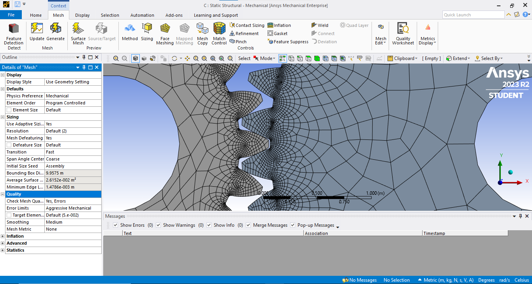
Task: Click Contact Sizing control
Action: coord(247,25)
